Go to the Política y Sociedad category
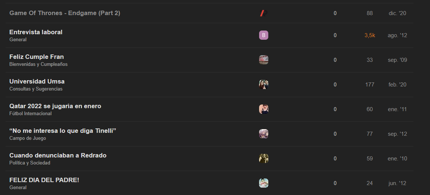The height and width of the screenshot is (195, 430). point(30,163)
